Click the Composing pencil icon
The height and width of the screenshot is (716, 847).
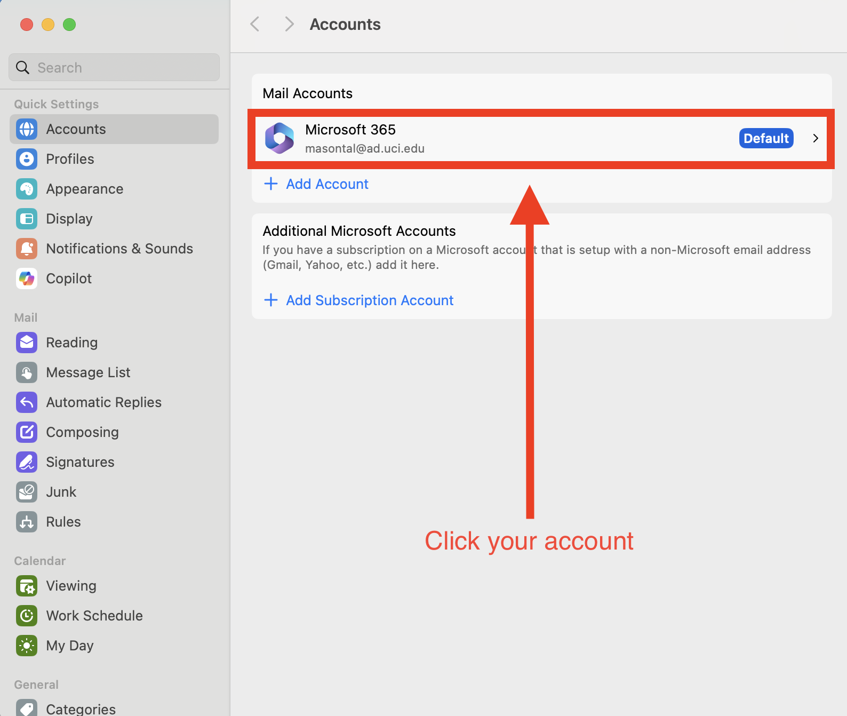tap(27, 432)
